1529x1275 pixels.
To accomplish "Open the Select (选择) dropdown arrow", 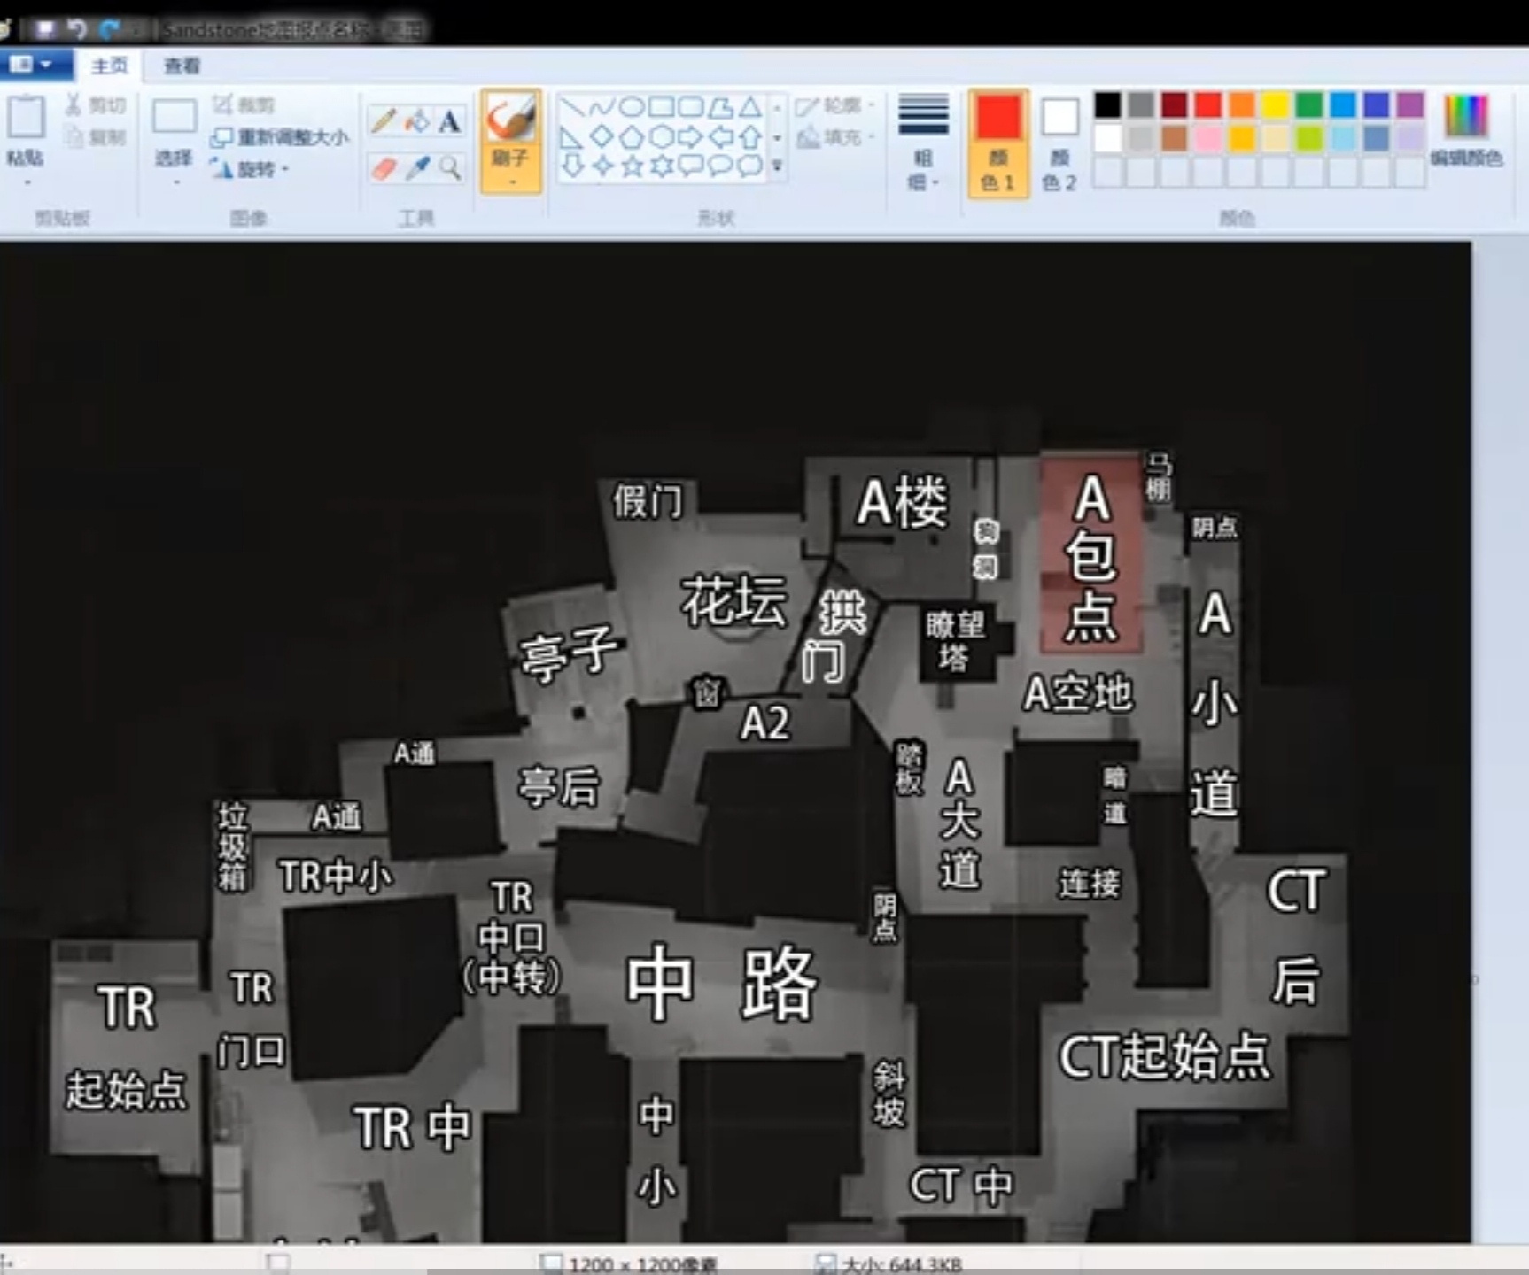I will click(x=175, y=182).
